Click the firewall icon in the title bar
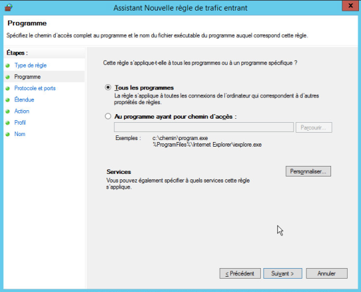This screenshot has height=292, width=361. (x=9, y=7)
